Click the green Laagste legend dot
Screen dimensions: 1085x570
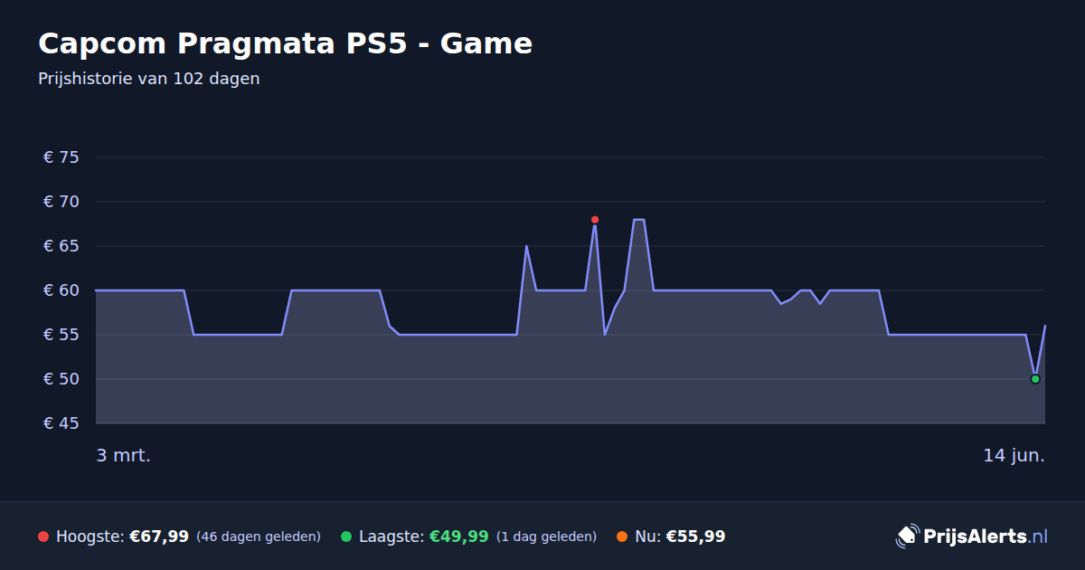click(346, 537)
